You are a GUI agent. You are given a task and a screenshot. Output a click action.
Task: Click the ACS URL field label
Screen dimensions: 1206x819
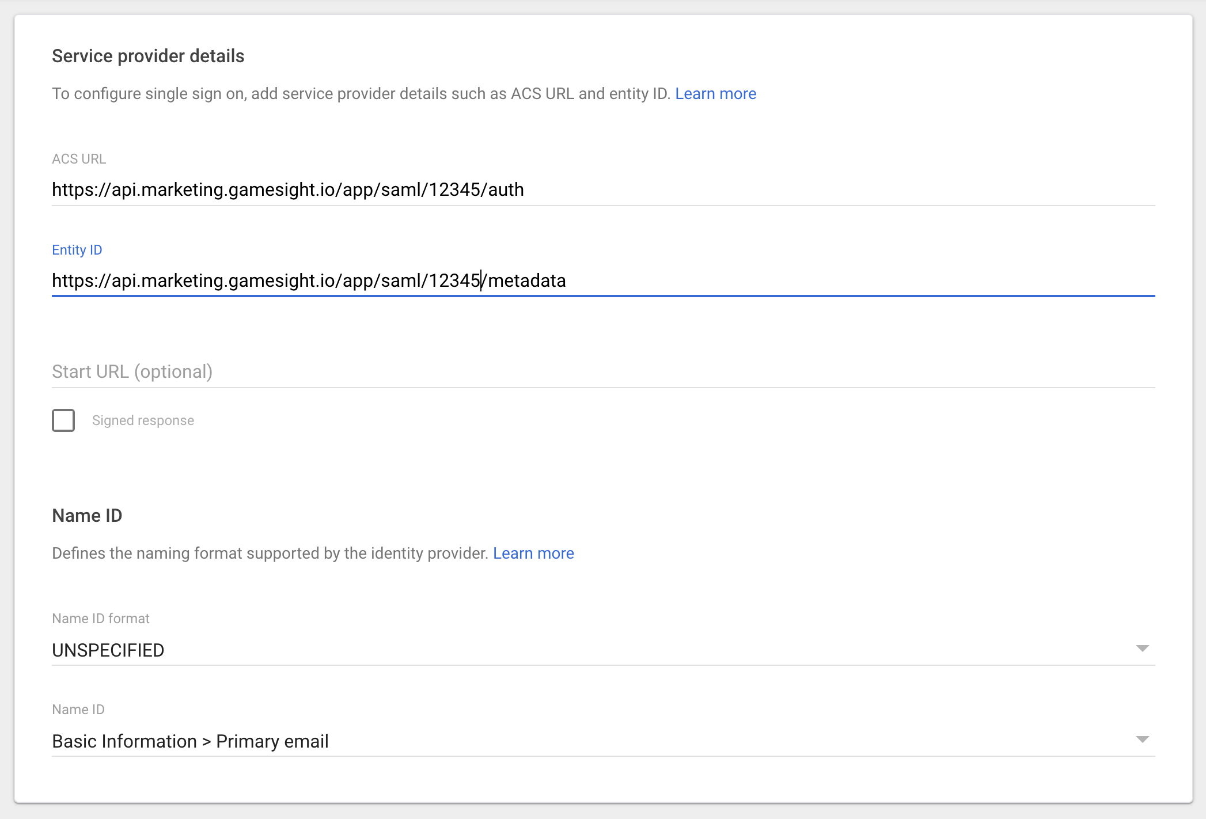pyautogui.click(x=79, y=159)
